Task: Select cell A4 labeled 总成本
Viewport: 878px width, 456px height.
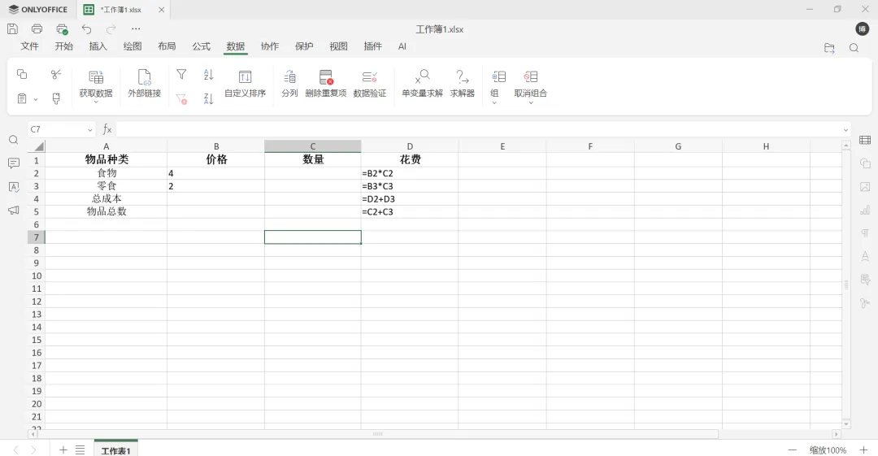Action: point(106,199)
